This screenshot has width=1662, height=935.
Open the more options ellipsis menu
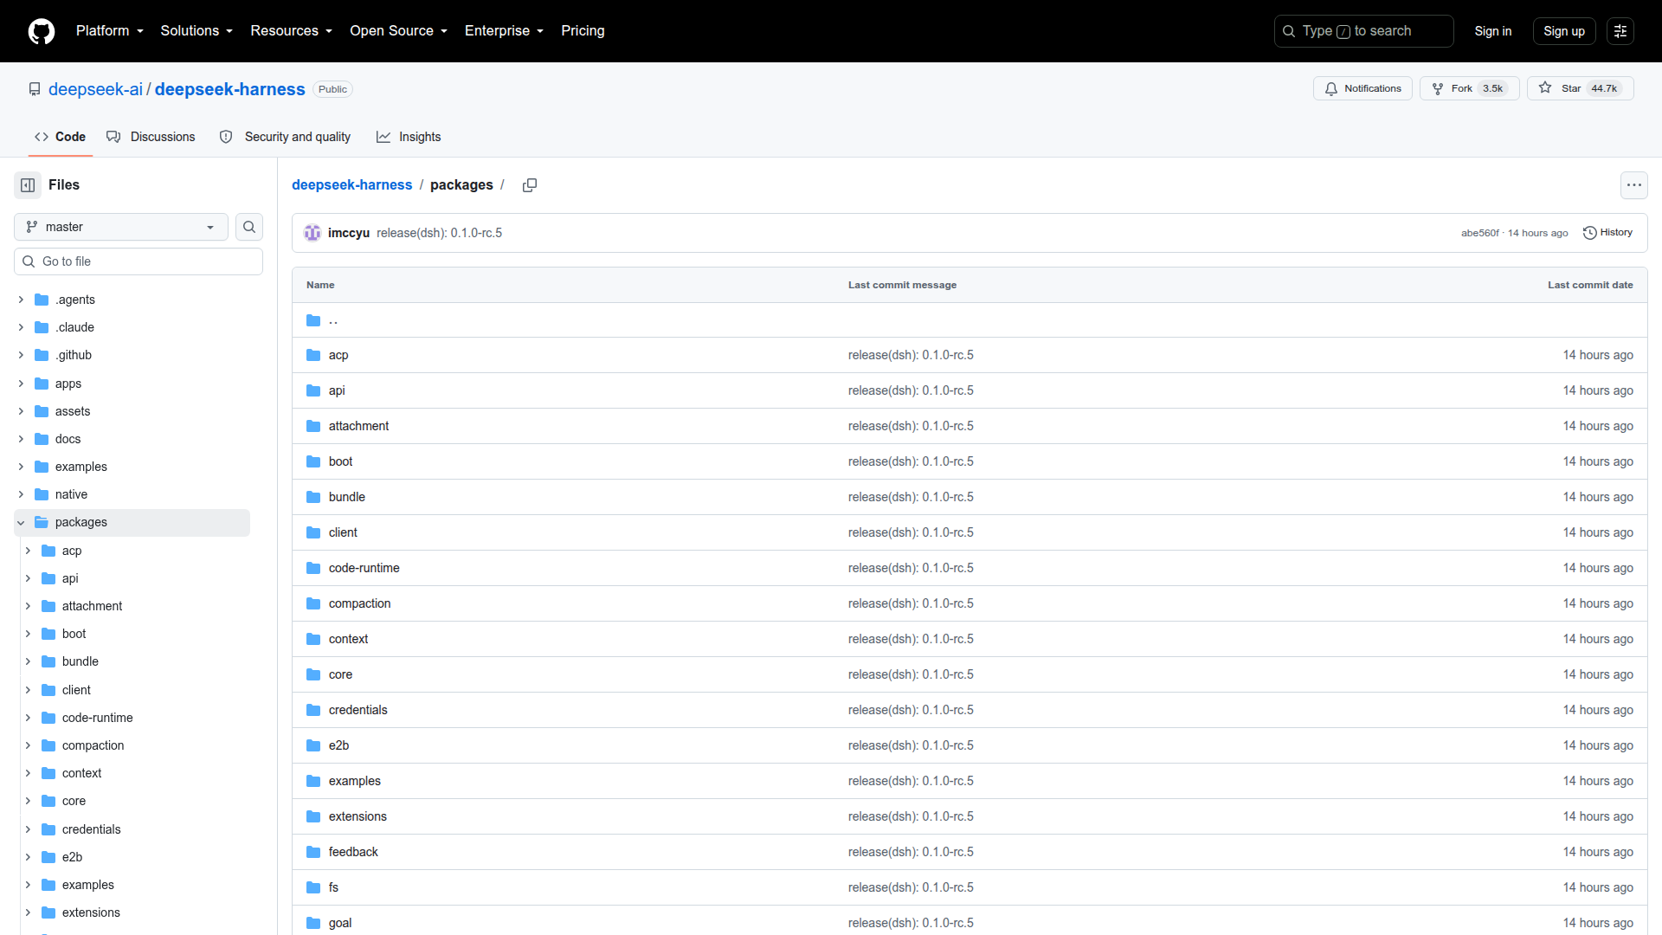1633,185
